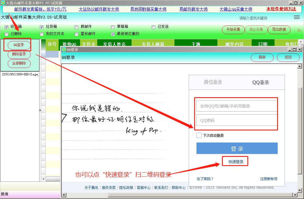This screenshot has height=199, width=304.
Task: Click the 快速登录 link
Action: (236, 162)
